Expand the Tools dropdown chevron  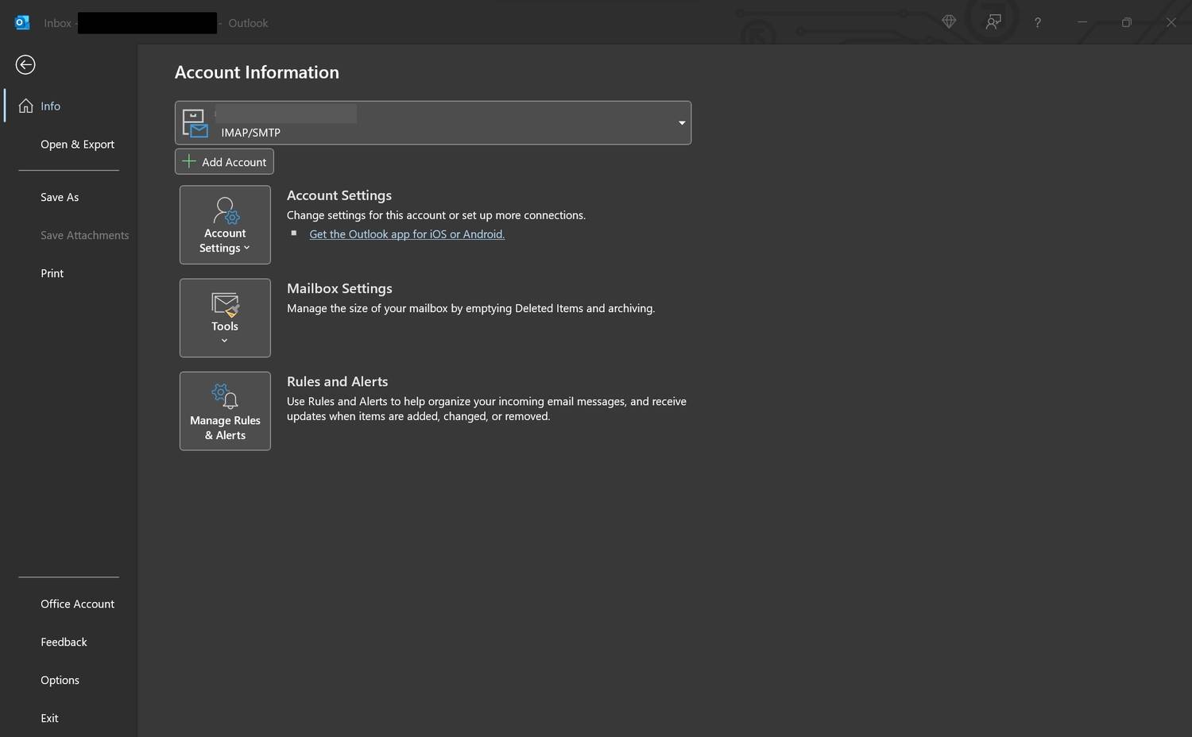click(225, 341)
